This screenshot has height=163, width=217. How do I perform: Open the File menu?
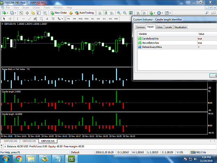[x=8, y=8]
